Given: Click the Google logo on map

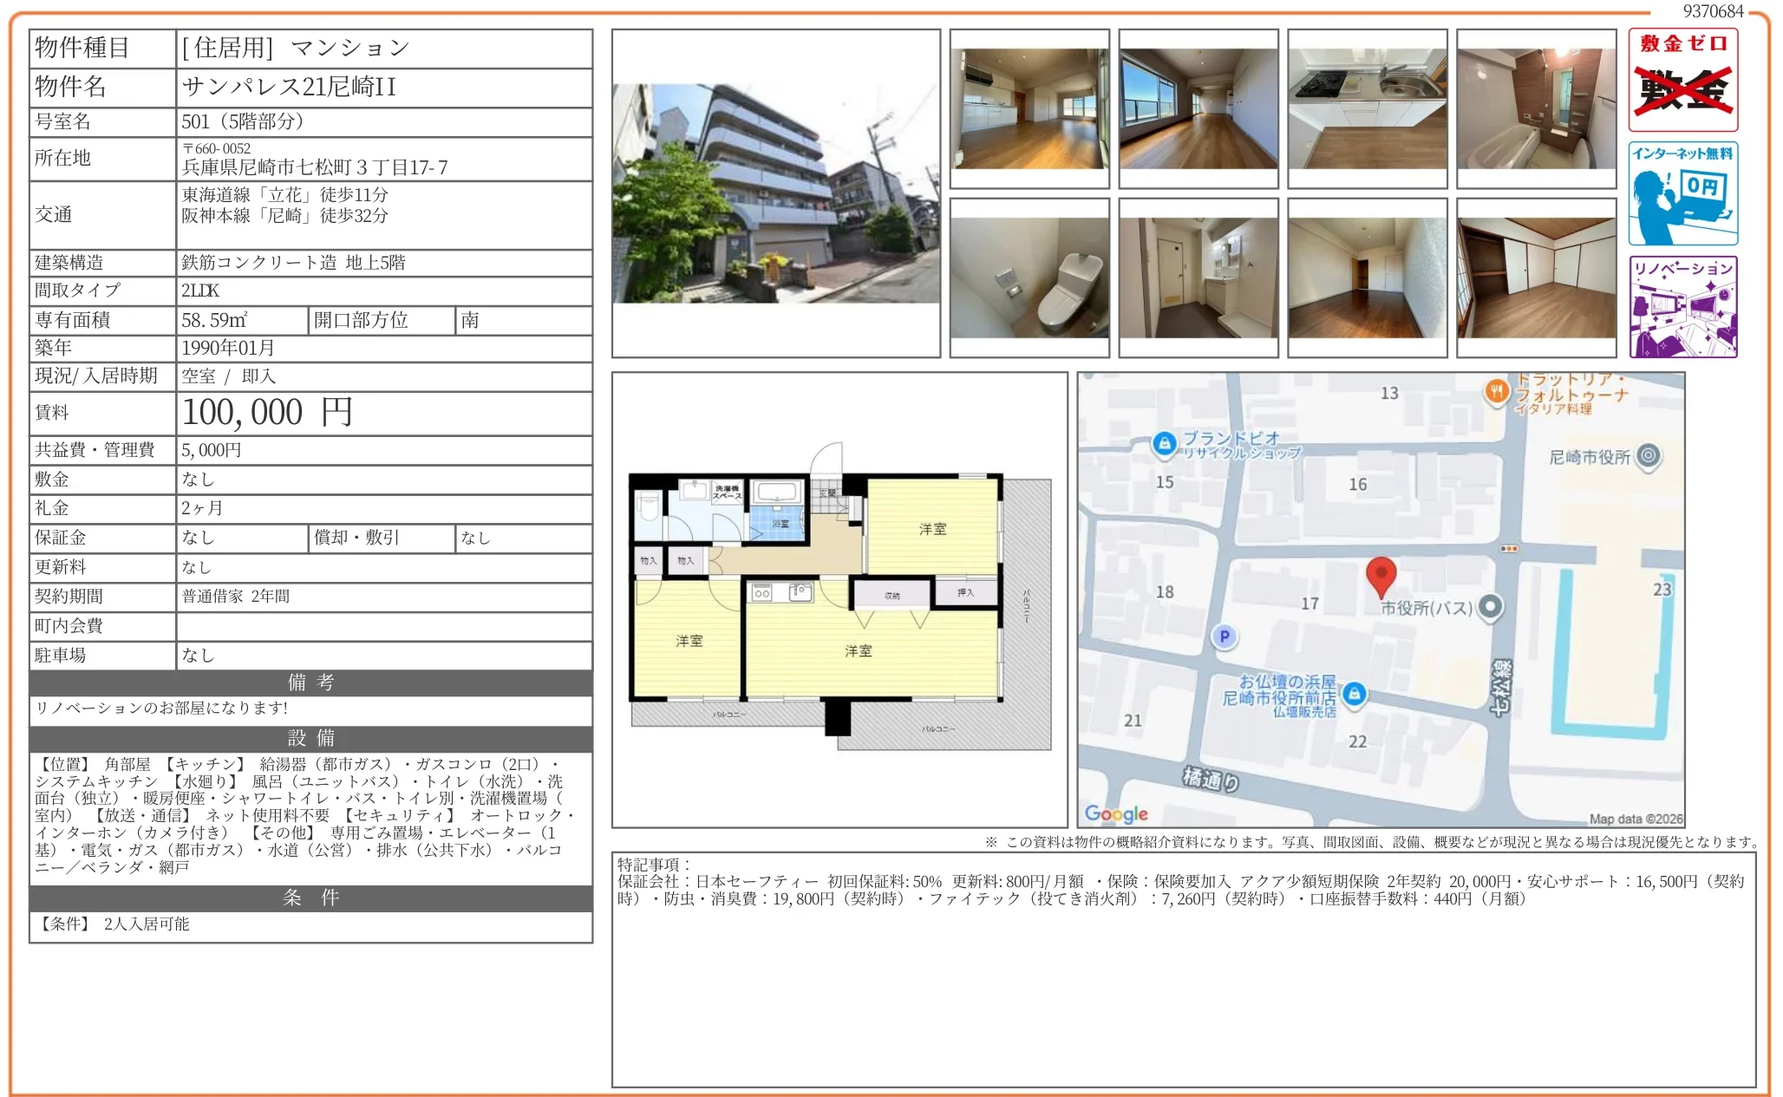Looking at the screenshot, I should click(1115, 813).
